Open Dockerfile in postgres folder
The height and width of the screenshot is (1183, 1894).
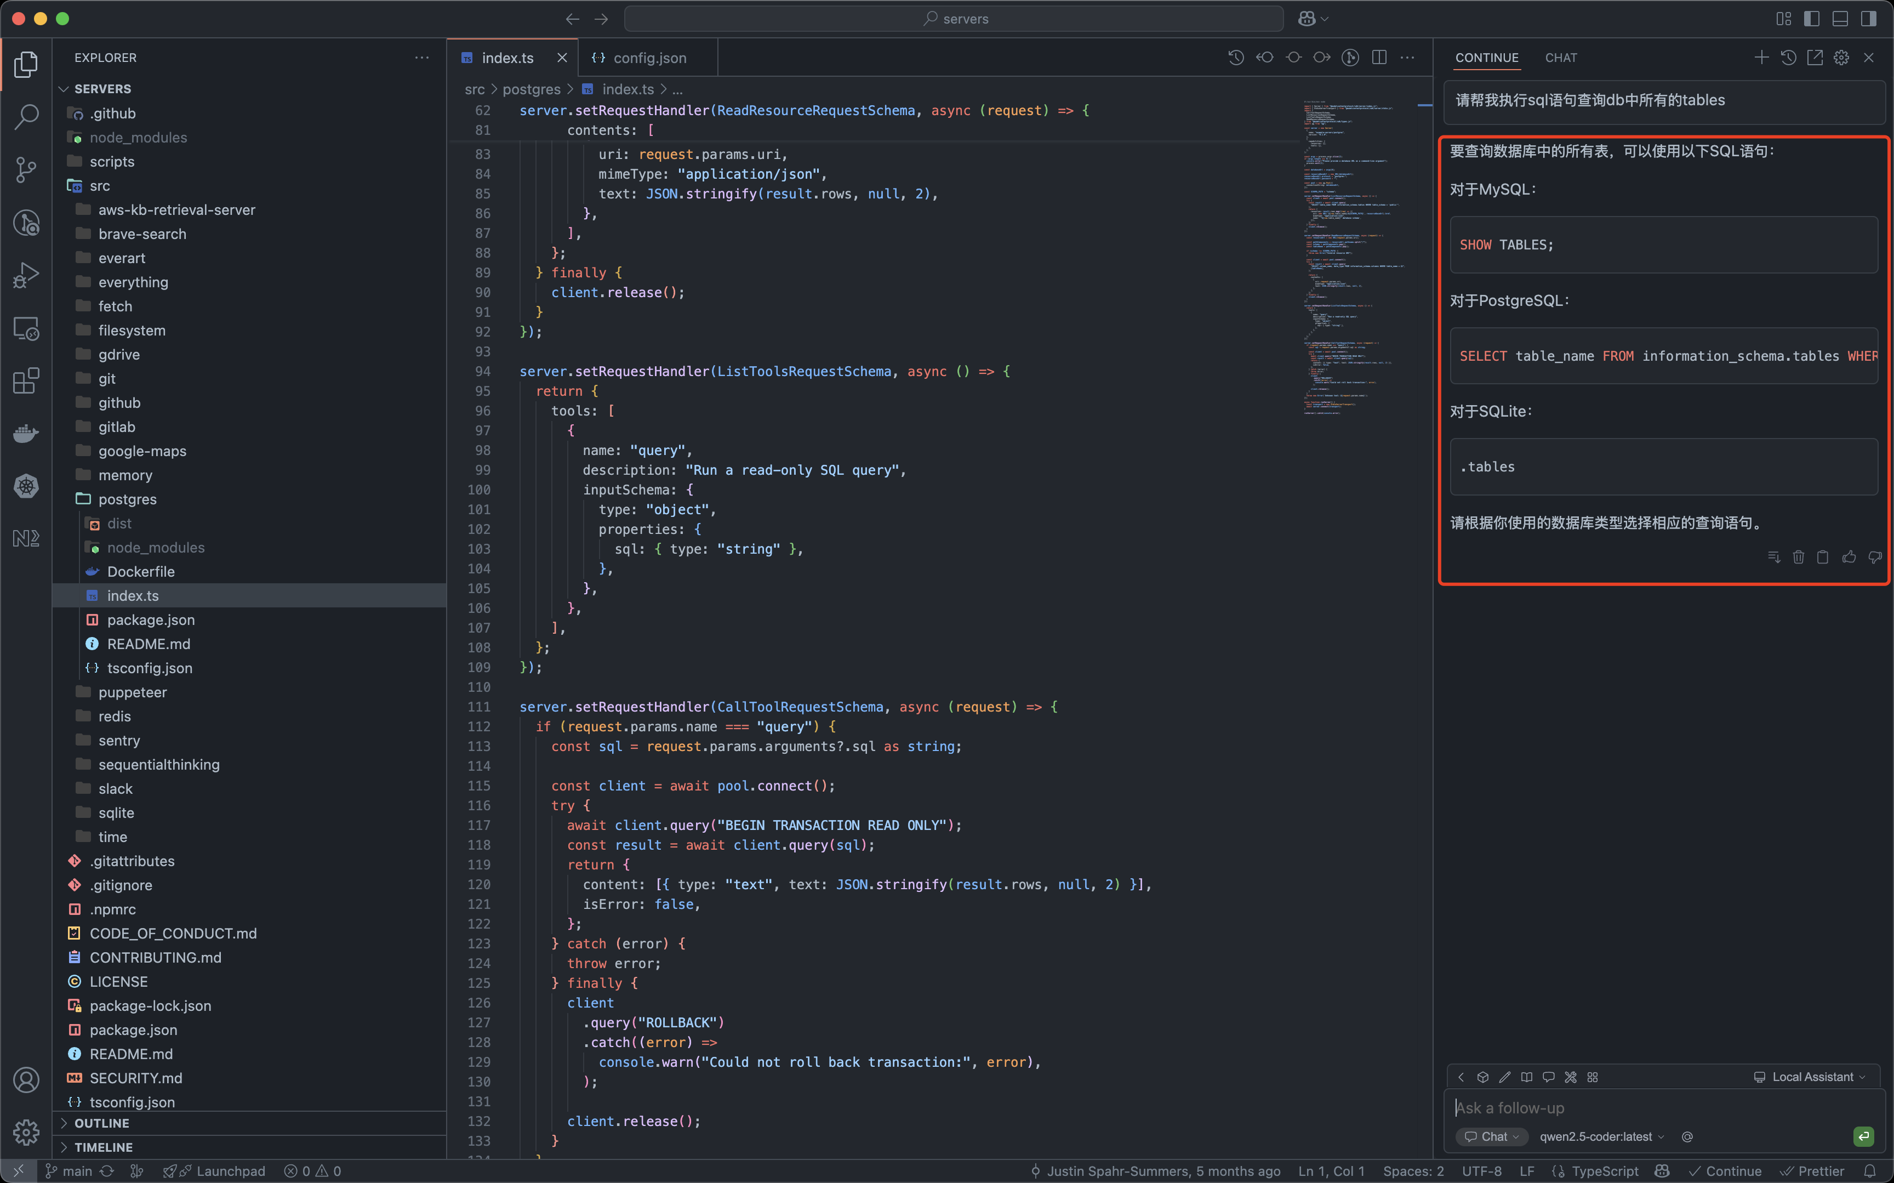141,571
